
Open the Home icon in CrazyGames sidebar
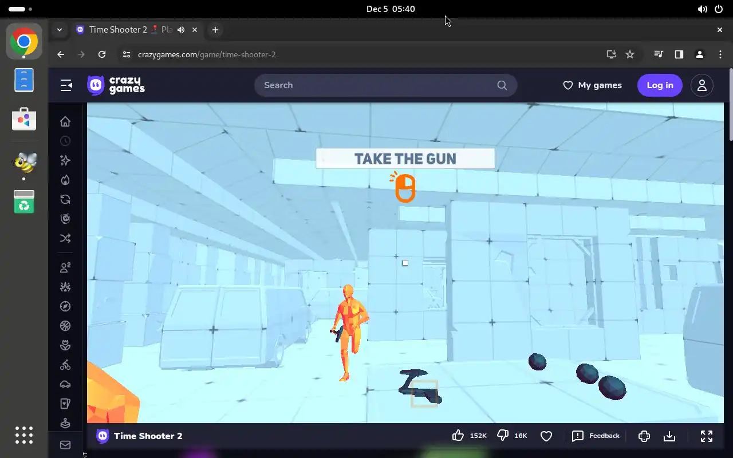[65, 121]
